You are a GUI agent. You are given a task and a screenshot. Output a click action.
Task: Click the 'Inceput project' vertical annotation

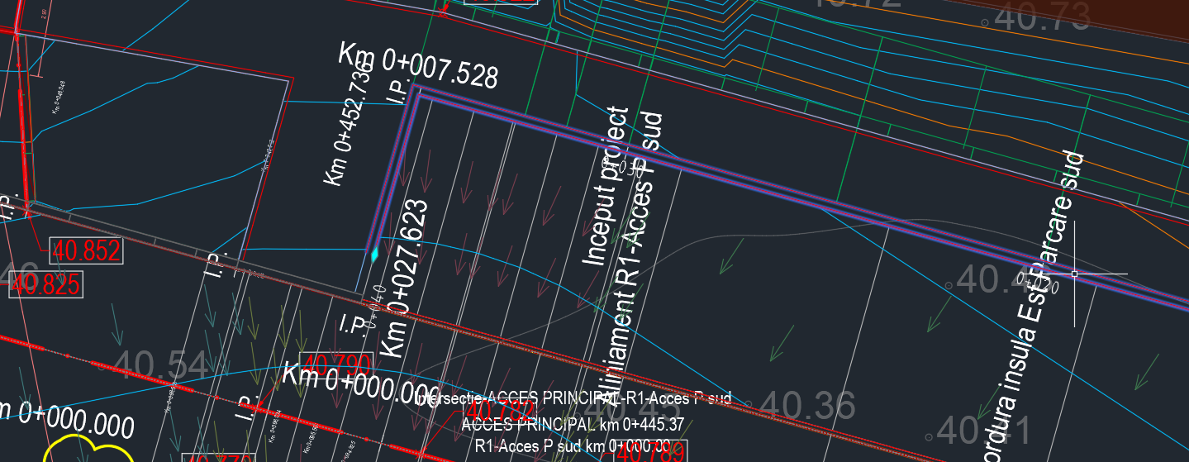click(x=606, y=187)
